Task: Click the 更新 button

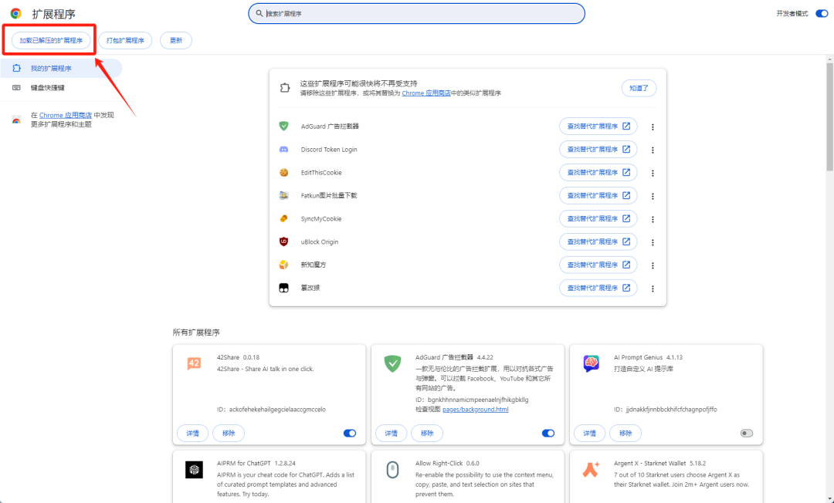Action: tap(176, 40)
